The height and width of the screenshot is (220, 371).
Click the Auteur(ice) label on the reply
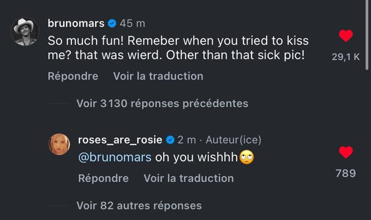[x=234, y=140]
